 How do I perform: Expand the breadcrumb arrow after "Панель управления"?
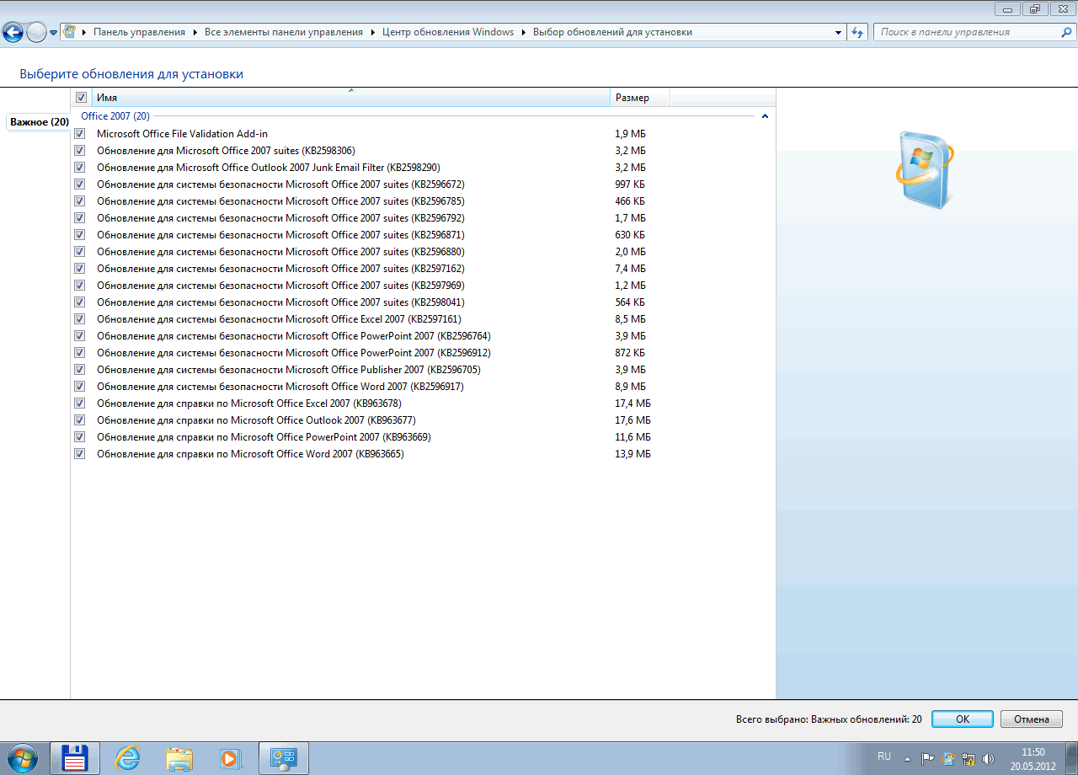pyautogui.click(x=195, y=32)
